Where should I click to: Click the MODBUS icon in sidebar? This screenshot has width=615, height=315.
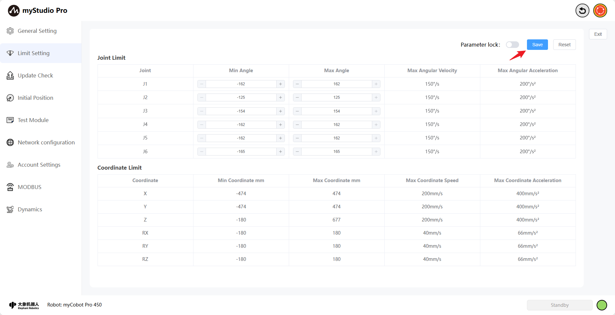click(x=10, y=187)
